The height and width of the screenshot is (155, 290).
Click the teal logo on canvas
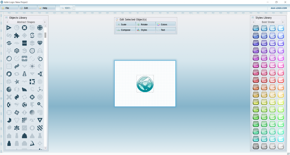point(145,84)
